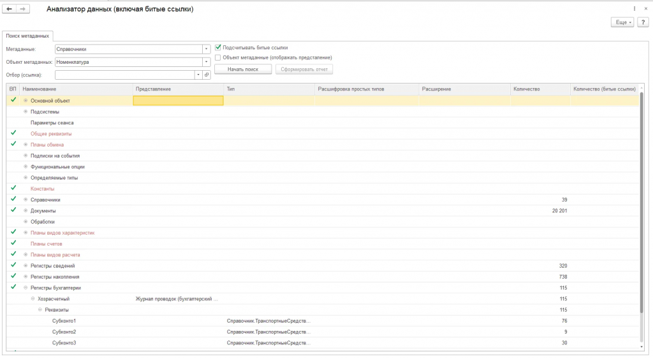
Task: Click the Начать поиск button
Action: point(243,69)
